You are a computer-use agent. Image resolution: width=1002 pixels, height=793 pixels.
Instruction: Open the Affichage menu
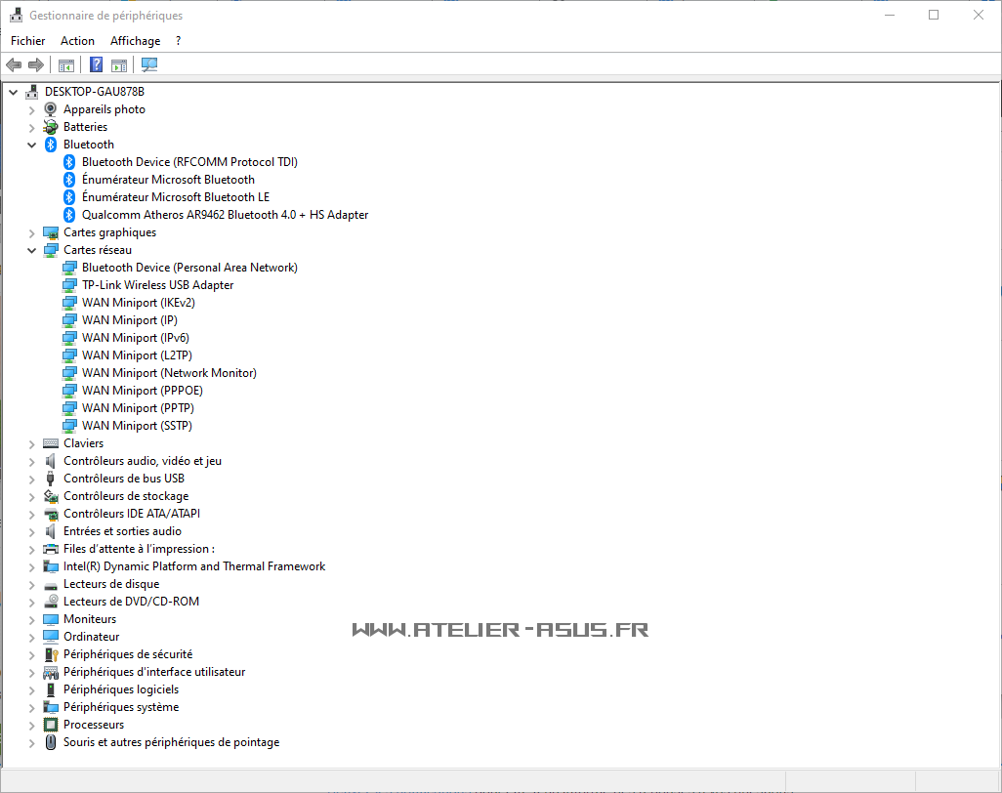(136, 41)
